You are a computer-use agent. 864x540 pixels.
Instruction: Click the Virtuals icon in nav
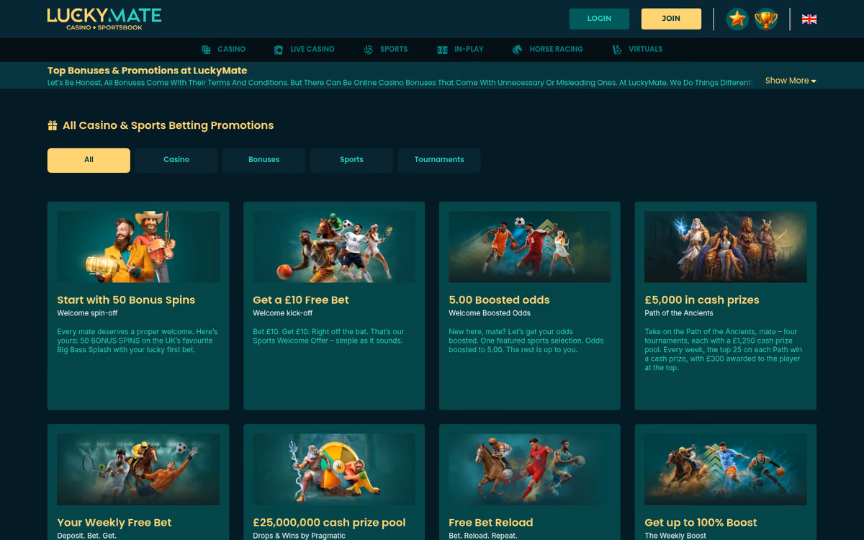coord(617,50)
